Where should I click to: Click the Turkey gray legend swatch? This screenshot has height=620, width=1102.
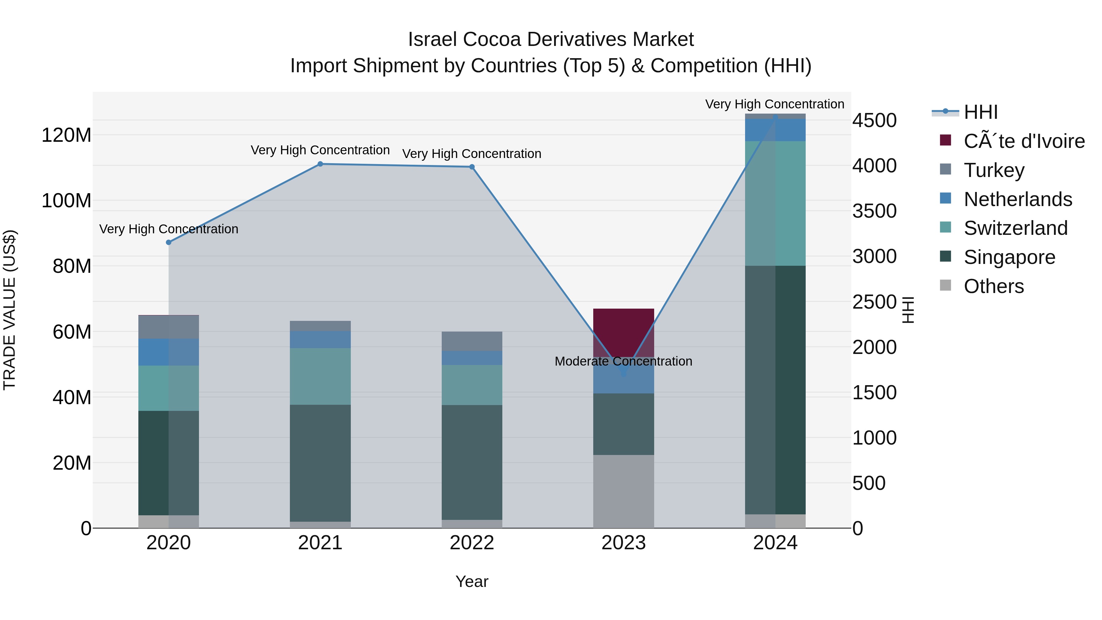point(946,169)
